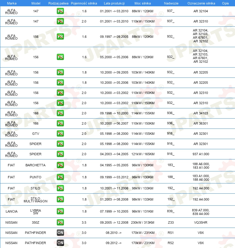
Task: Click production dates 10.2000 -> 06.2007
Action: click(x=114, y=123)
